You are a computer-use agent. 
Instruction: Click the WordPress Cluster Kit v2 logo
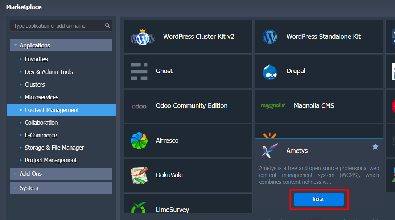(143, 37)
